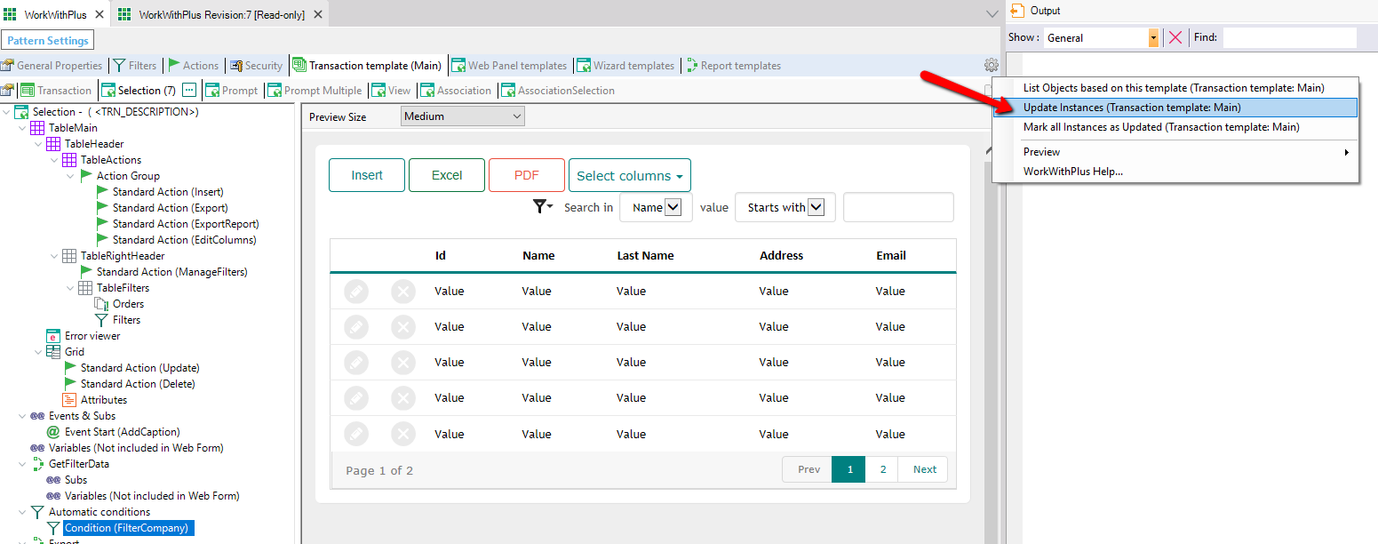
Task: Select the Error viewer node in tree
Action: tap(92, 336)
